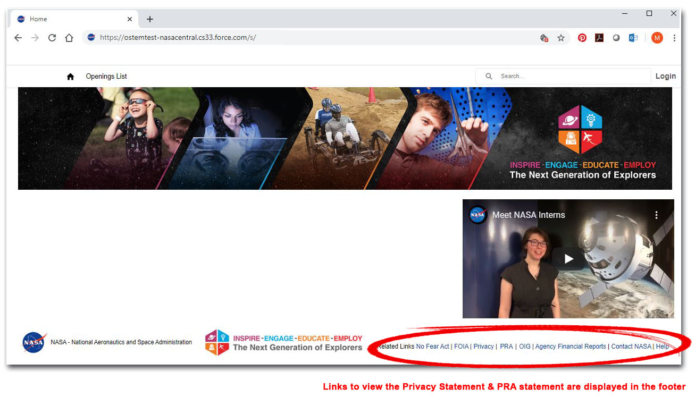Image resolution: width=695 pixels, height=397 pixels.
Task: Open a new browser tab with plus
Action: pos(150,19)
